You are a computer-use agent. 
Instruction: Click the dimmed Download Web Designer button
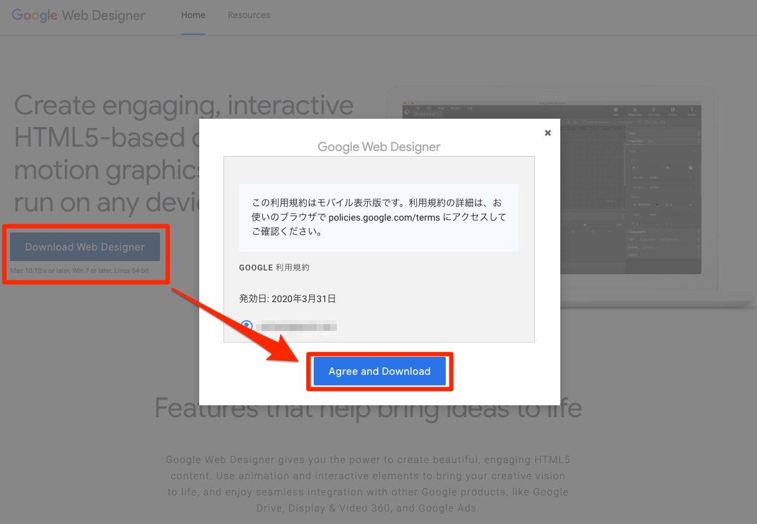[x=85, y=247]
